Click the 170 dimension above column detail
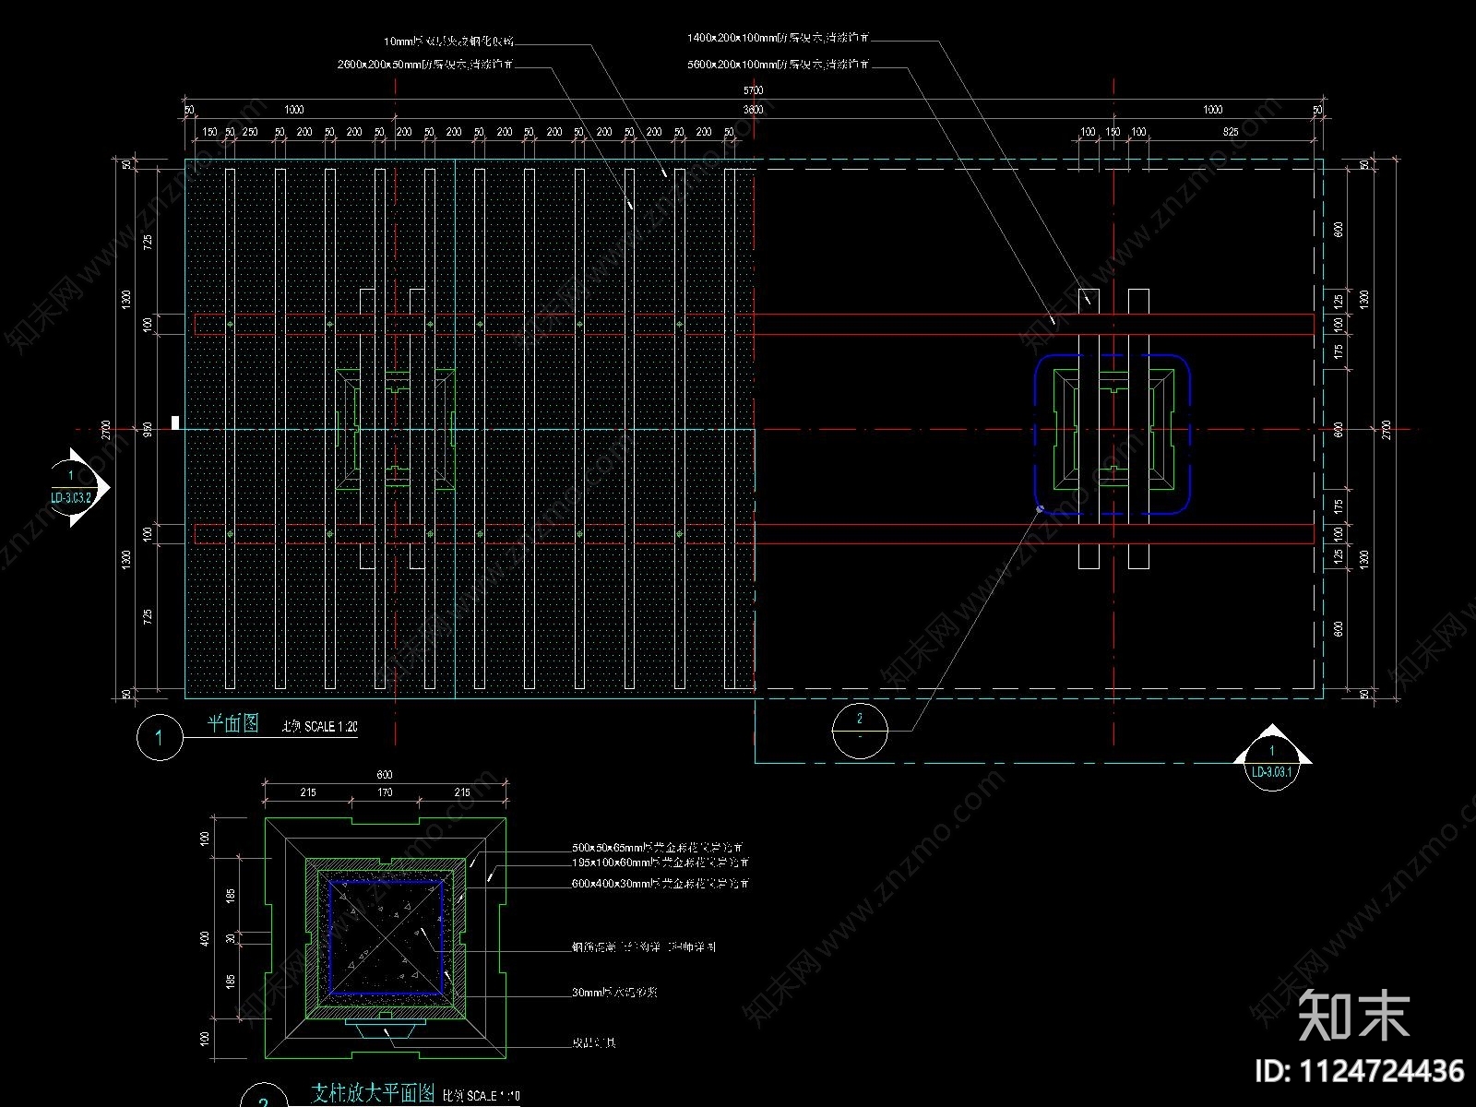Image resolution: width=1476 pixels, height=1107 pixels. coord(385,792)
